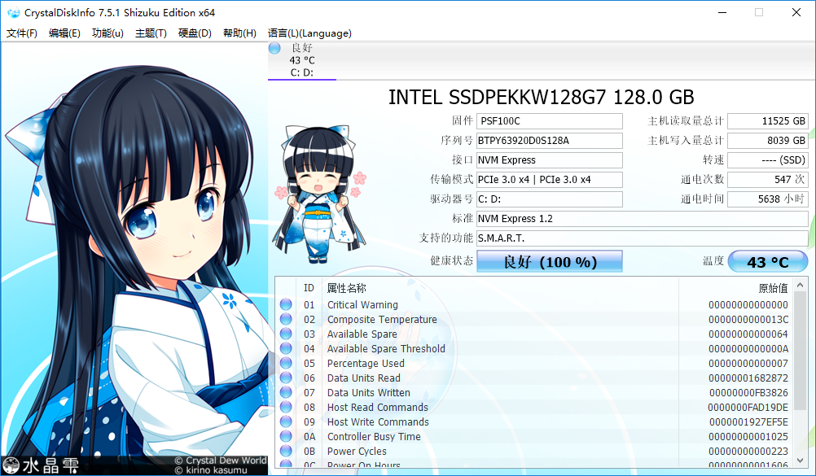The image size is (816, 476).
Task: Click the drive status circle above C: D:
Action: coord(274,48)
